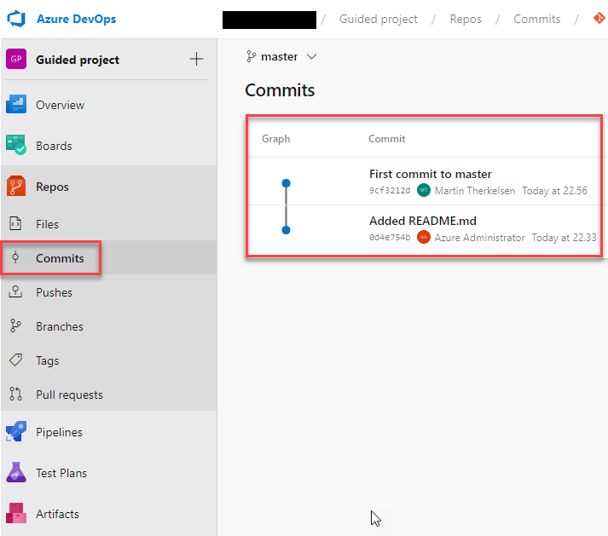608x536 pixels.
Task: Click the bottom graph node for README commit
Action: click(287, 230)
